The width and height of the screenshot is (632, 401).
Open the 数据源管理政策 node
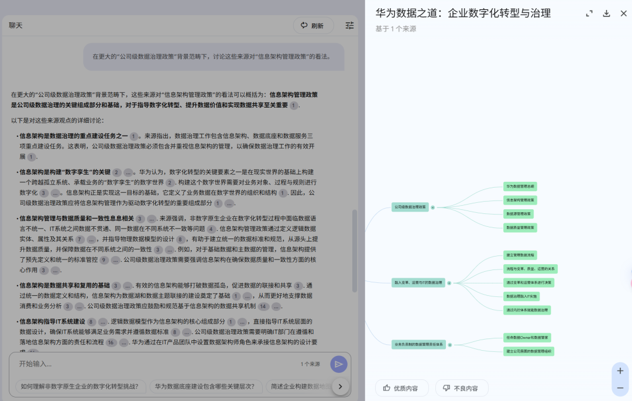point(518,214)
